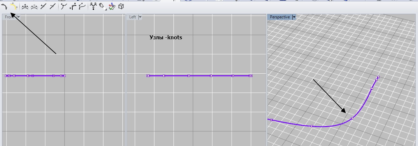Open the Left viewport dropdown arrow
Viewport: 418px width, 146px height.
coord(140,17)
